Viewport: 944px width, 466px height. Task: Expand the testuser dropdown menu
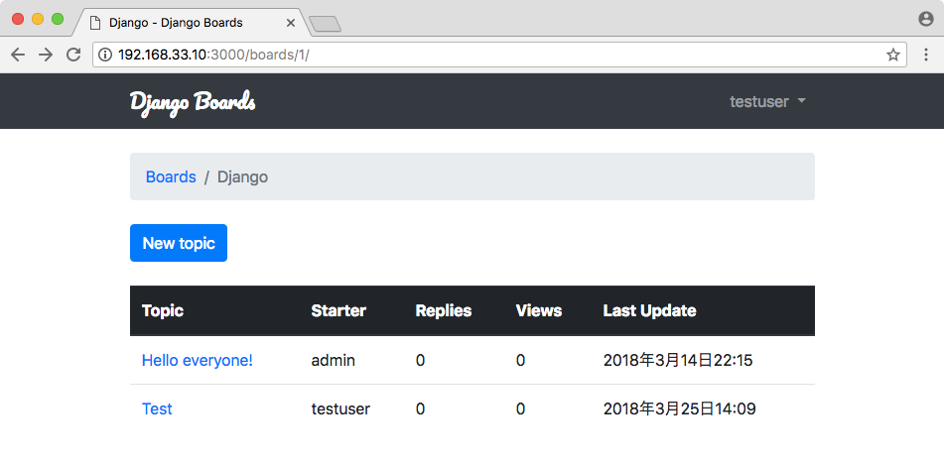click(x=767, y=101)
